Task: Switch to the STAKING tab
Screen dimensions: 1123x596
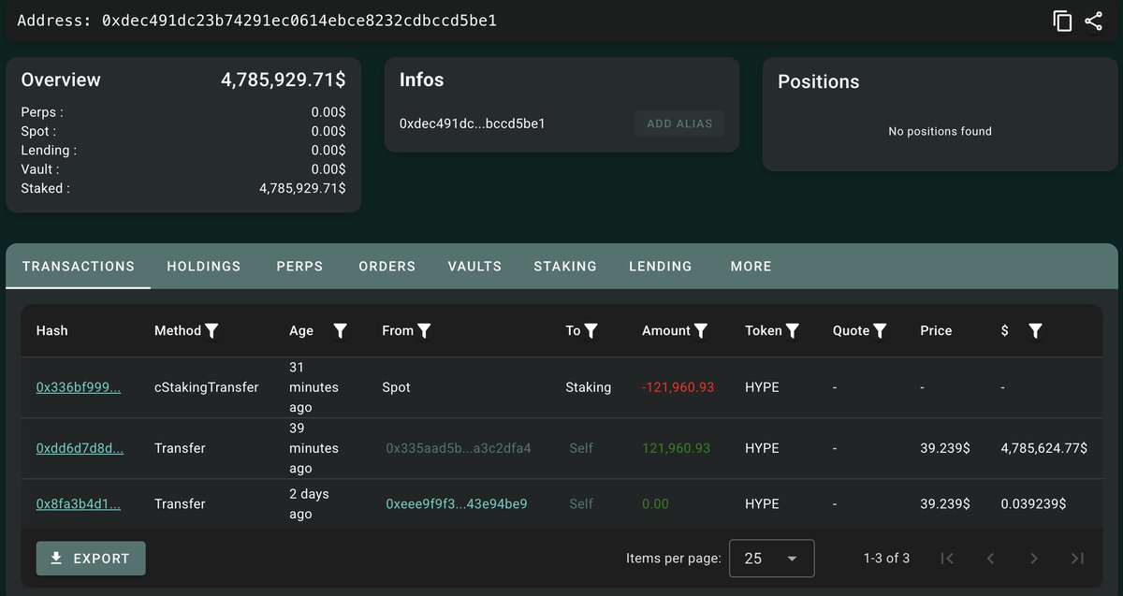Action: click(565, 267)
